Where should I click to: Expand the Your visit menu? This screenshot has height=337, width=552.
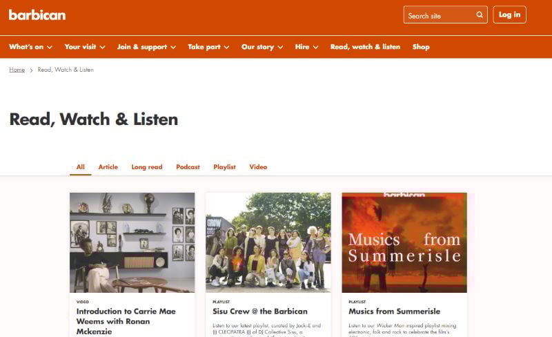point(85,47)
